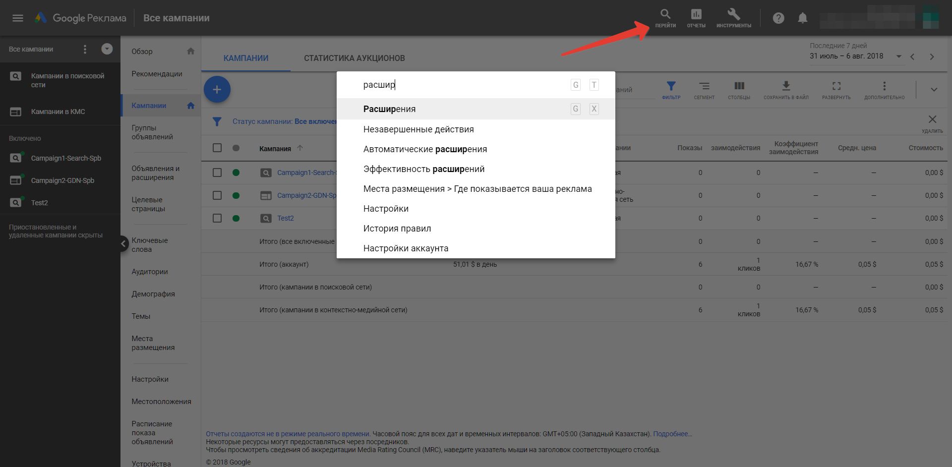Expand the chevron at toolbar's right end

click(x=934, y=90)
